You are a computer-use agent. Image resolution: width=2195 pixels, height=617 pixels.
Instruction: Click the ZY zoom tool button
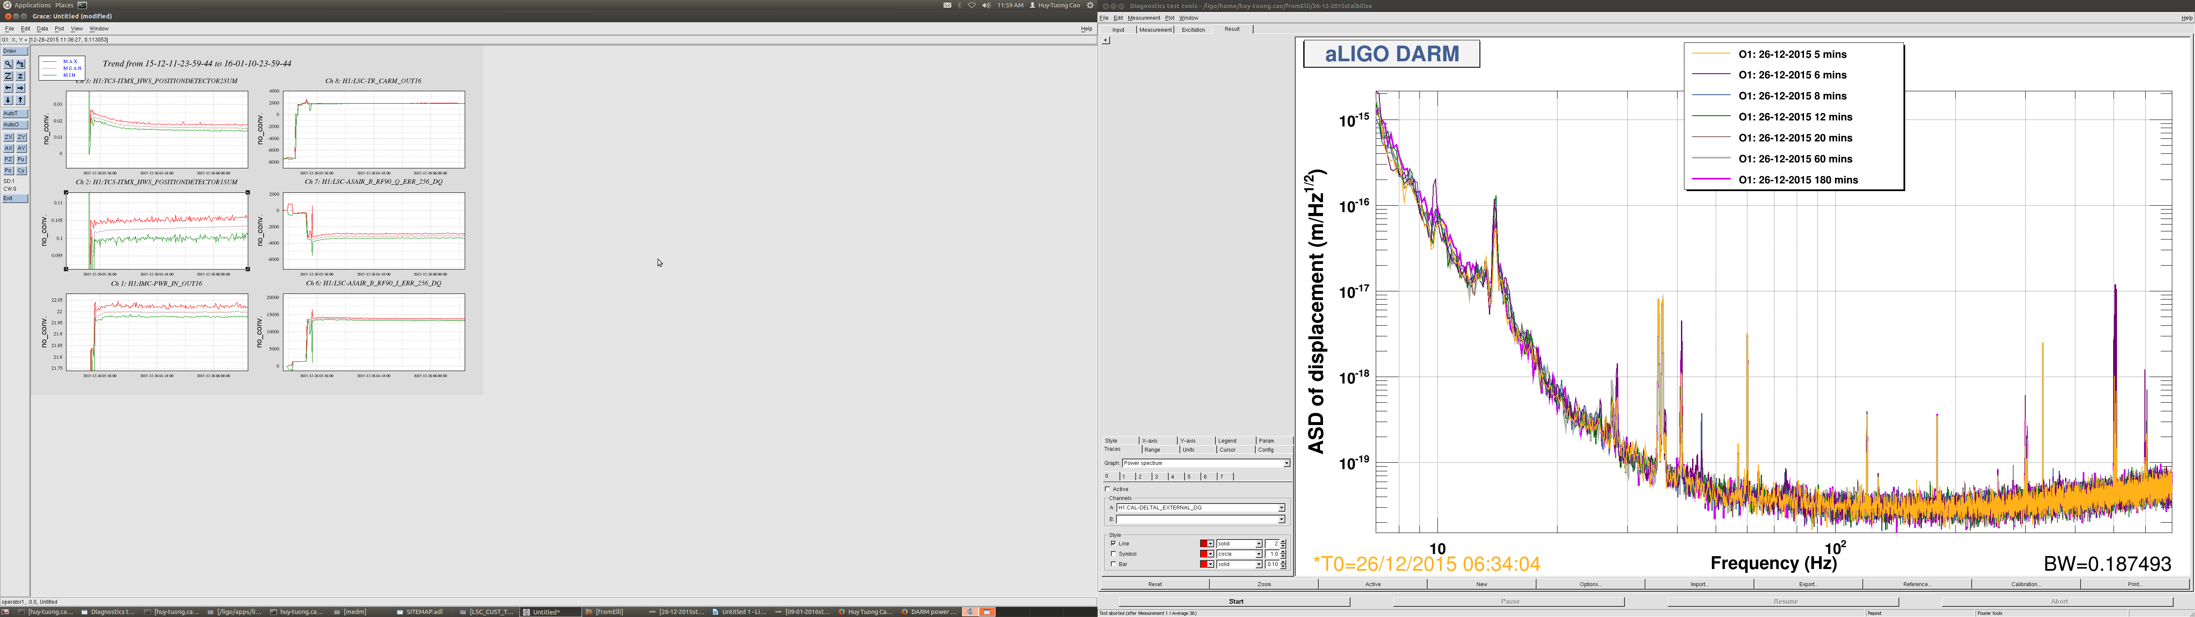[x=21, y=137]
